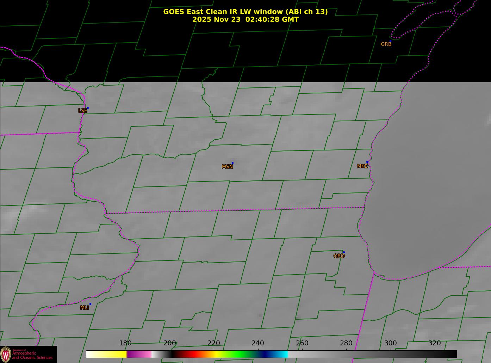Select the 200 tick label on the scale

coord(169,343)
